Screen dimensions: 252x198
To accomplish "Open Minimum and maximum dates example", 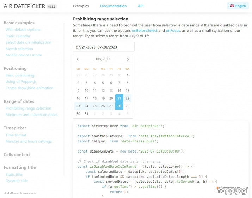I will (x=31, y=115).
